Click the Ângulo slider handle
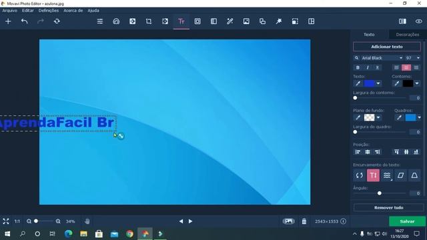Viewport: 427px width, 240px height. pos(380,193)
